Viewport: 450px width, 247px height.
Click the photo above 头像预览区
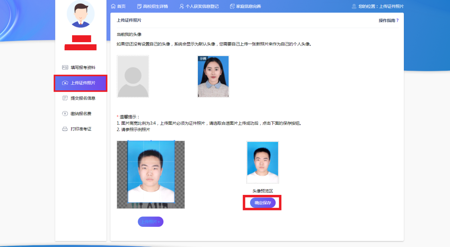[262, 162]
